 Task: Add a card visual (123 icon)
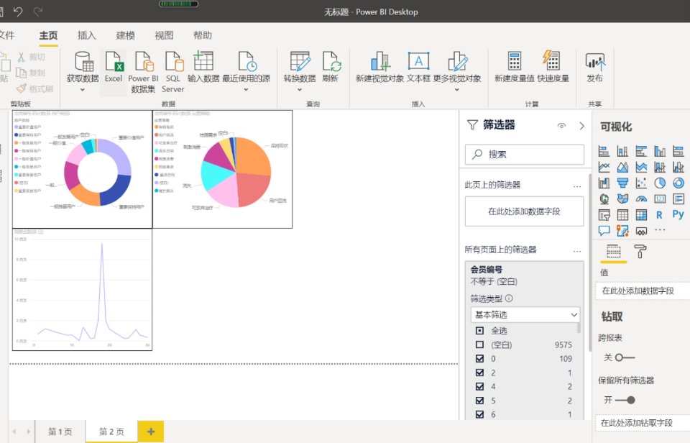pyautogui.click(x=660, y=198)
